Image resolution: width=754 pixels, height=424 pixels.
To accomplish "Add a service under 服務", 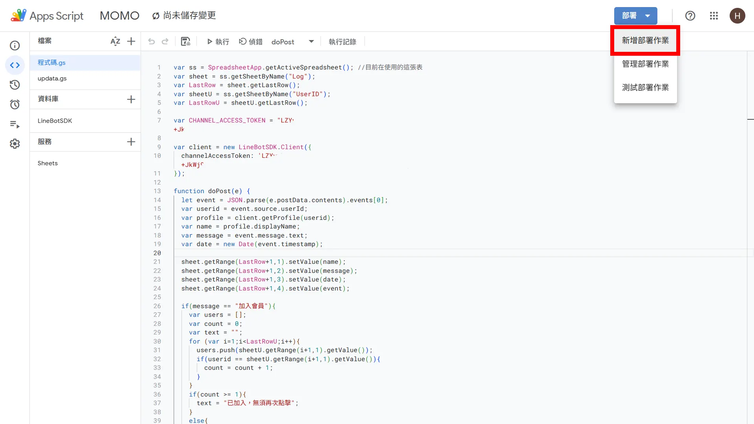I will coord(131,142).
